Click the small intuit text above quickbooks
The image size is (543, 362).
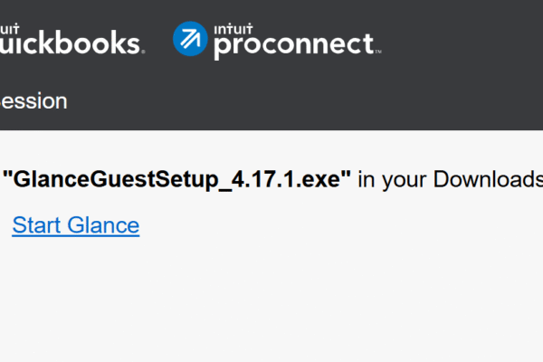(7, 26)
